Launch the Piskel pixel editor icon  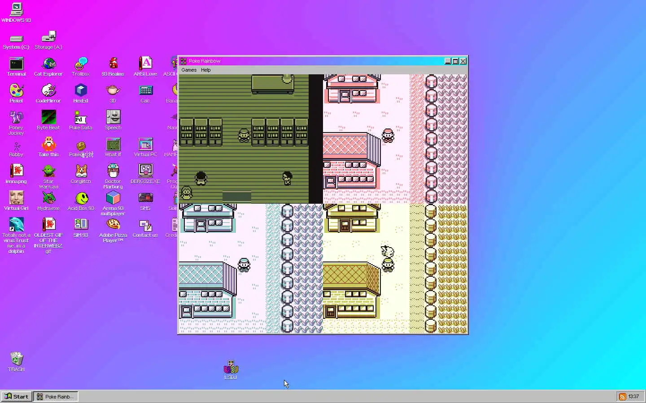(x=16, y=94)
